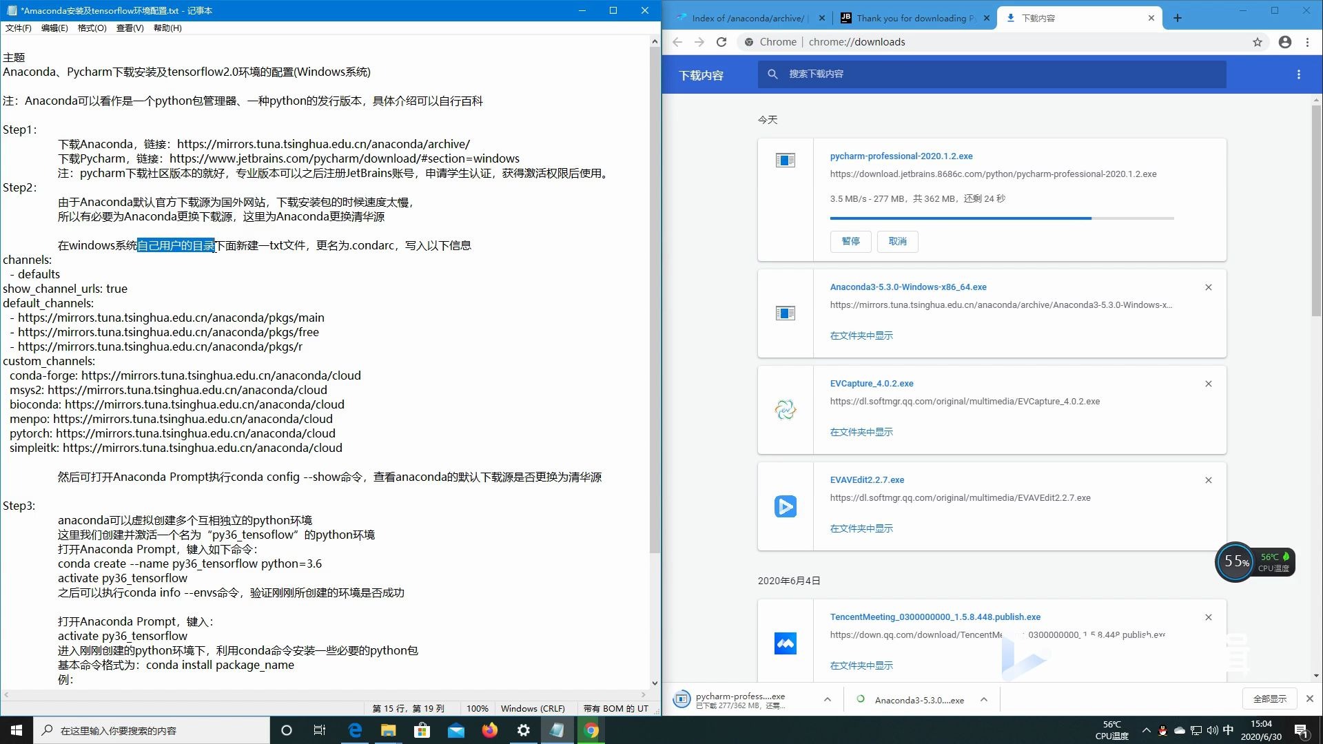Click the PyCharm download pause button
1323x744 pixels.
click(850, 240)
